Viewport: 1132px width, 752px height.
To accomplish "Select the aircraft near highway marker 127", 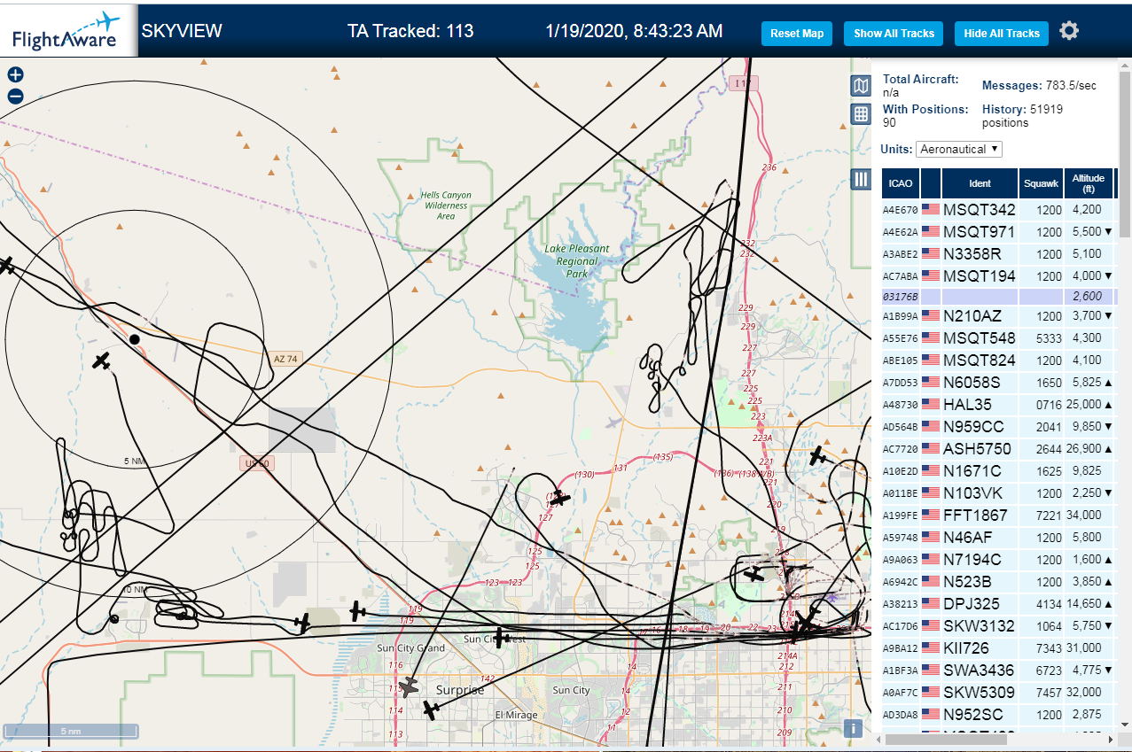I will (558, 499).
